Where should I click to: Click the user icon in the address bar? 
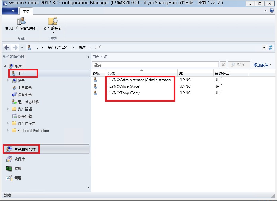click(x=29, y=48)
